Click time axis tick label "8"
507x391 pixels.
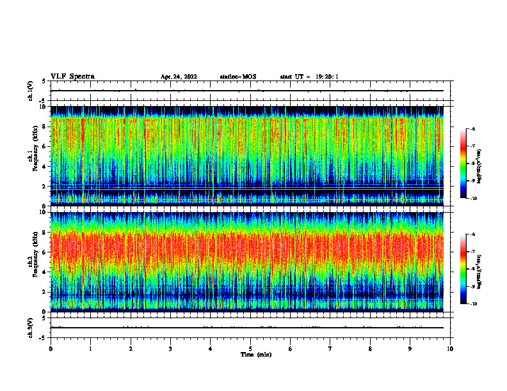370,349
